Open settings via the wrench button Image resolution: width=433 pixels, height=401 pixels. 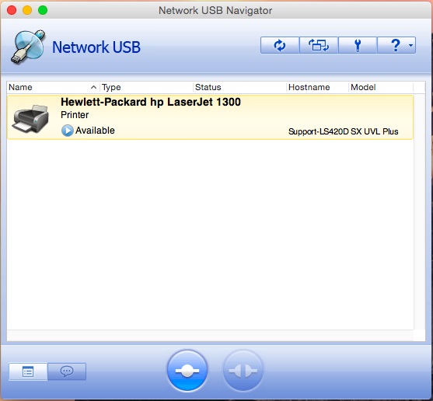(358, 45)
